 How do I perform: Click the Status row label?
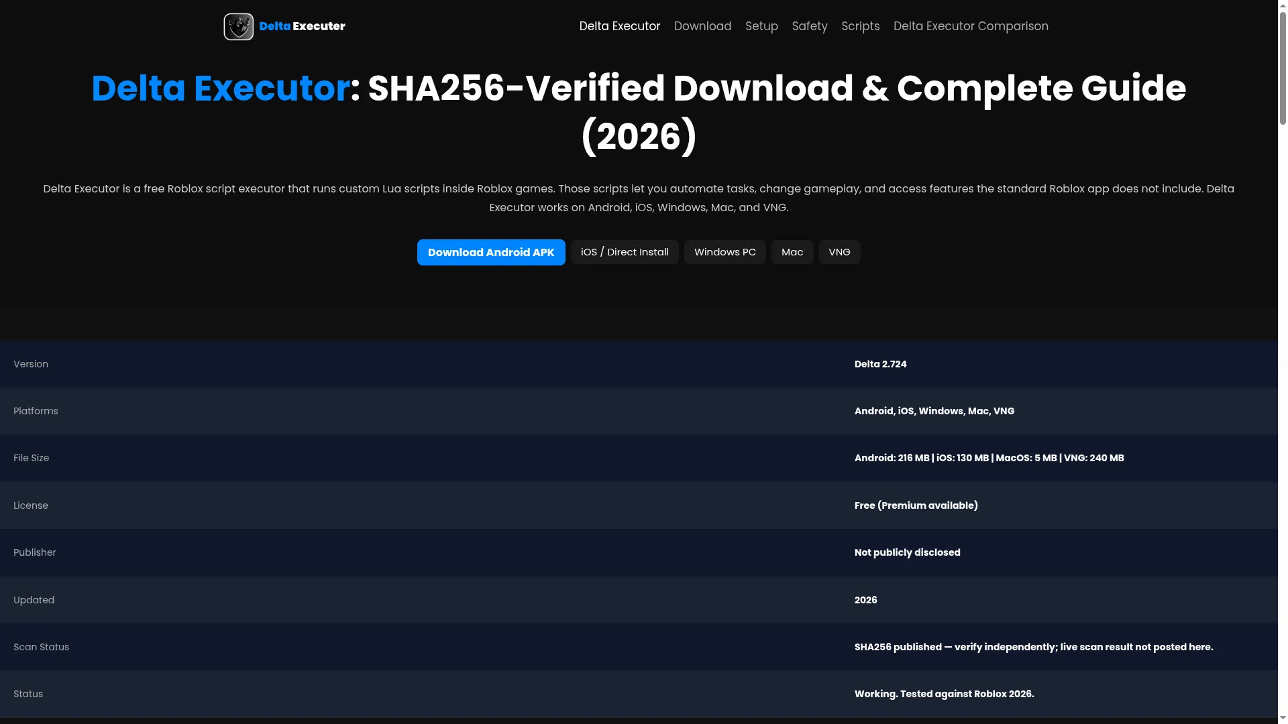point(28,694)
